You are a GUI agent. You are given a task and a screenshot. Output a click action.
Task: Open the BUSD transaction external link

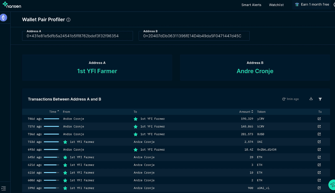(x=319, y=134)
